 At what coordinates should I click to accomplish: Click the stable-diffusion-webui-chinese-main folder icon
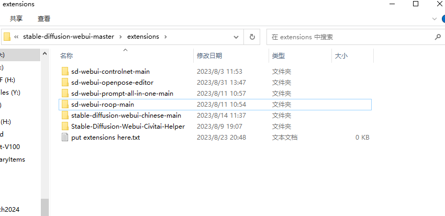pyautogui.click(x=65, y=116)
